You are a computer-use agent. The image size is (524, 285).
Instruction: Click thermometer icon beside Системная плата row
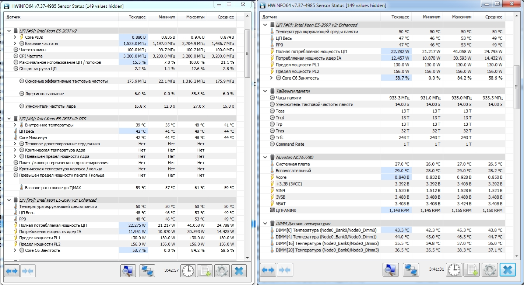point(272,164)
